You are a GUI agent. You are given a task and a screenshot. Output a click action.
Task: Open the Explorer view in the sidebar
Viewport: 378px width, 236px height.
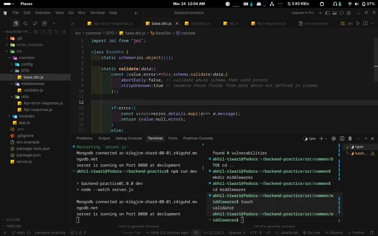pos(16,23)
